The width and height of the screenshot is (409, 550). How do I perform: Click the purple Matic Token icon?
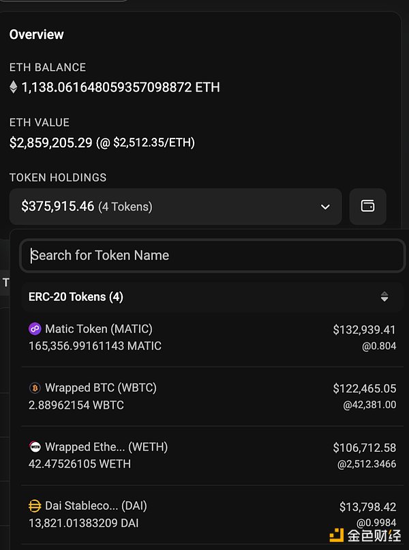(x=35, y=329)
